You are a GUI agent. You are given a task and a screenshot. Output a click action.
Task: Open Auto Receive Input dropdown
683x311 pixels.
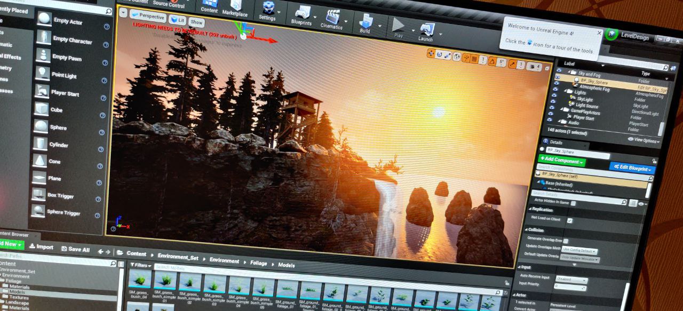[571, 280]
